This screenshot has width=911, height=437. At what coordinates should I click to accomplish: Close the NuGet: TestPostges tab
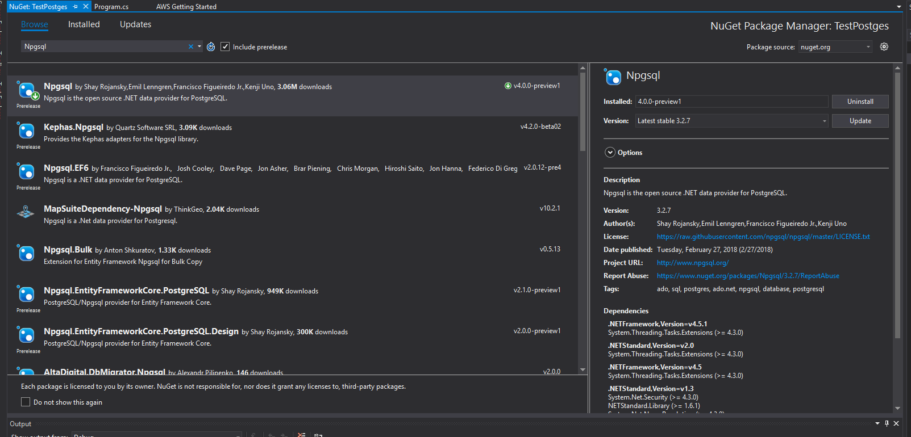pyautogui.click(x=86, y=7)
